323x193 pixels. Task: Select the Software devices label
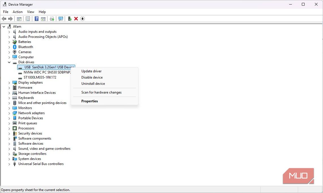(31, 144)
